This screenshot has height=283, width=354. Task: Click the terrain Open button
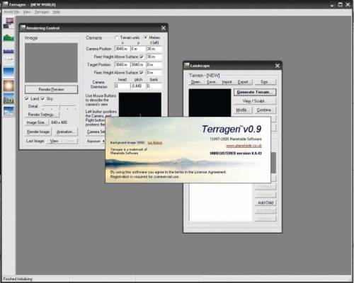coord(196,82)
